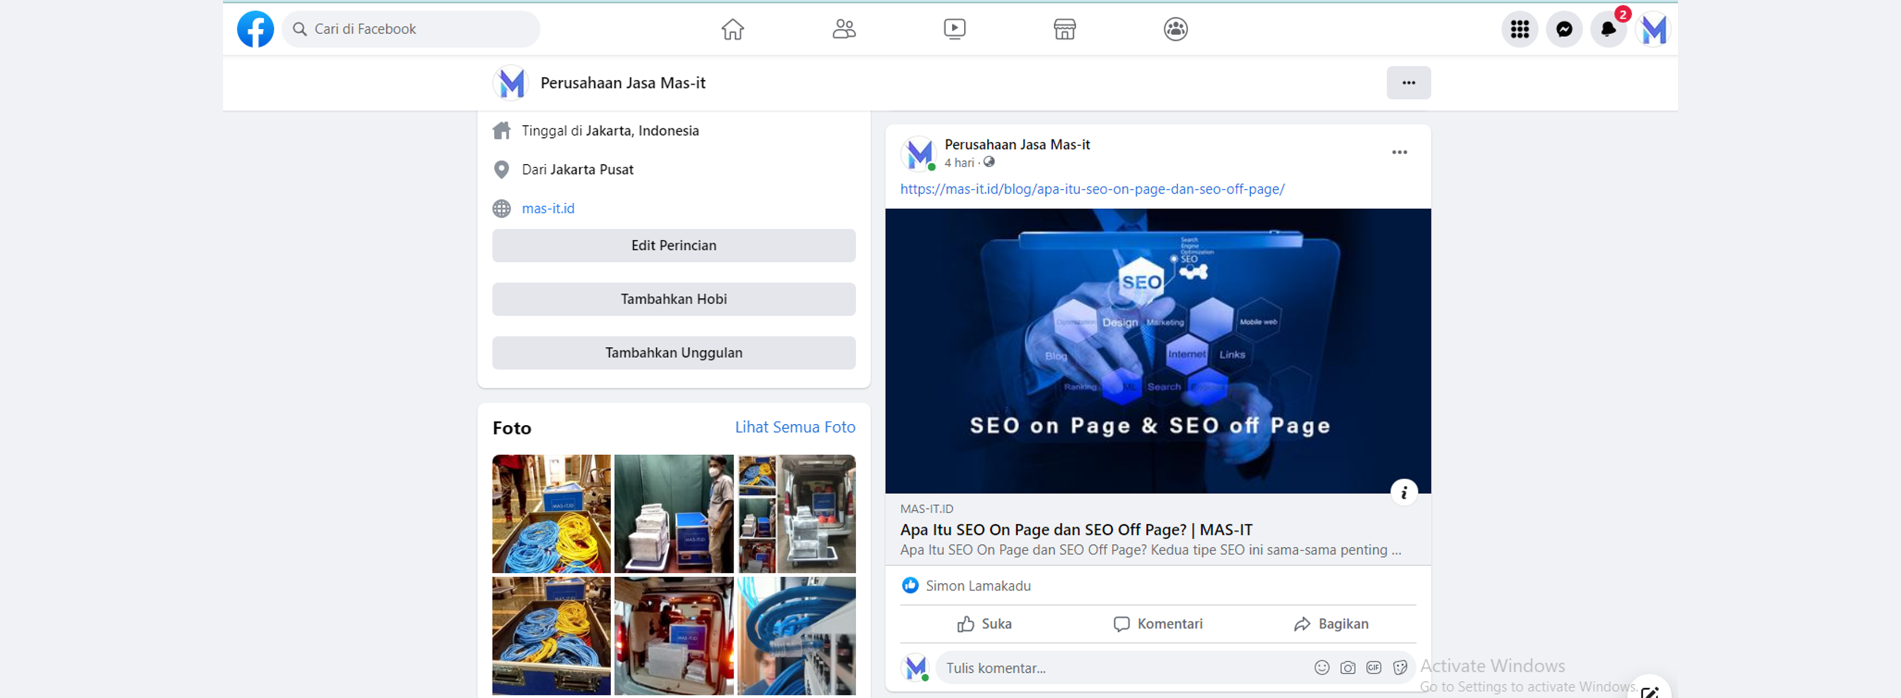Open the van loaded with equipment collage photo
Screen dimensions: 1901x698
coord(796,514)
